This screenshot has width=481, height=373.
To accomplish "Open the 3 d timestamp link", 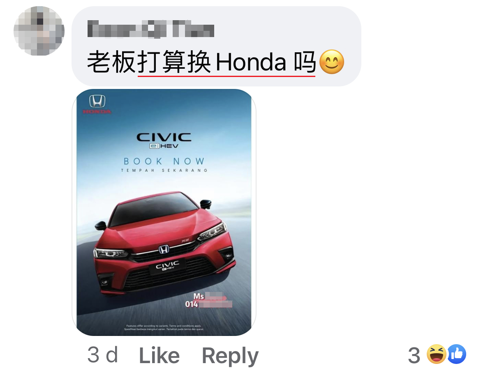I will point(102,355).
